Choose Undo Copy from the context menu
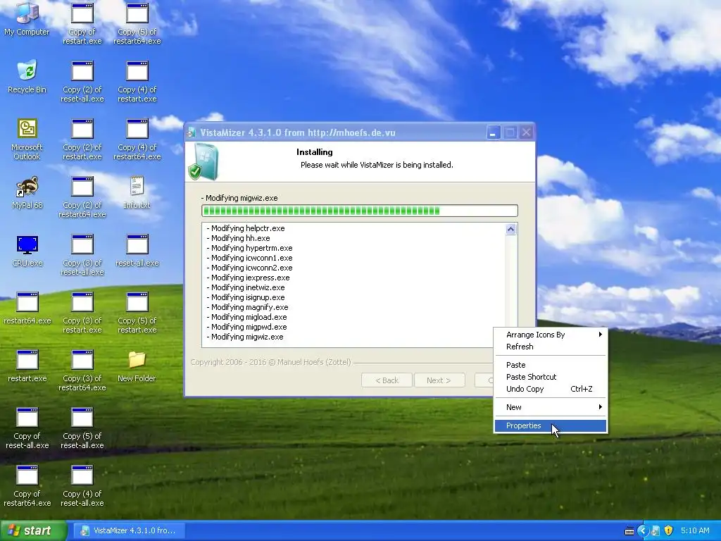Screen dimensions: 721x541 (551, 389)
